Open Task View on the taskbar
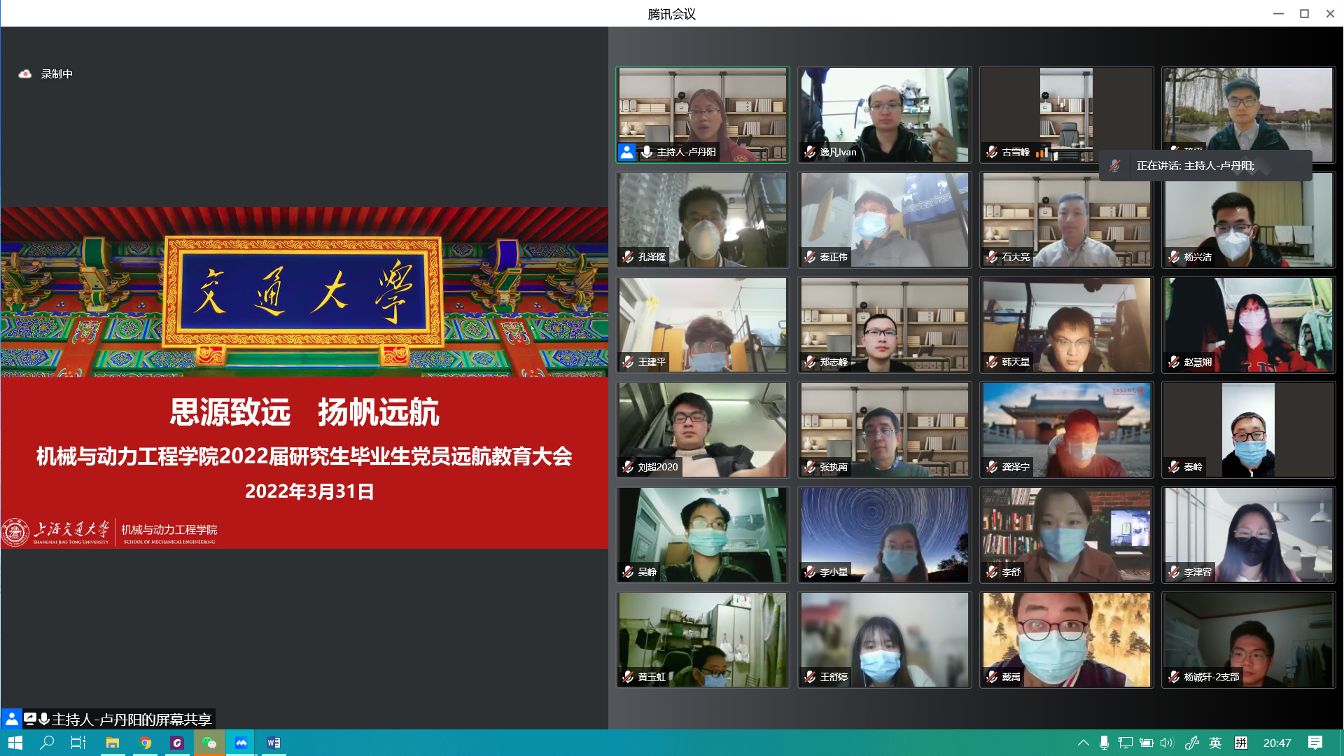Image resolution: width=1344 pixels, height=756 pixels. click(x=78, y=743)
